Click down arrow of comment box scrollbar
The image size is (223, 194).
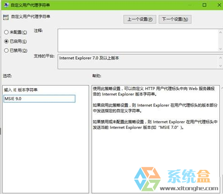220,49
